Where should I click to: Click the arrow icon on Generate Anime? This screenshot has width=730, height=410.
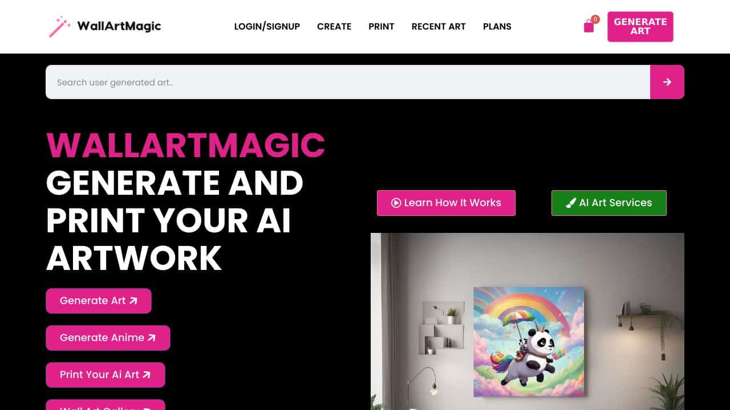(x=152, y=338)
